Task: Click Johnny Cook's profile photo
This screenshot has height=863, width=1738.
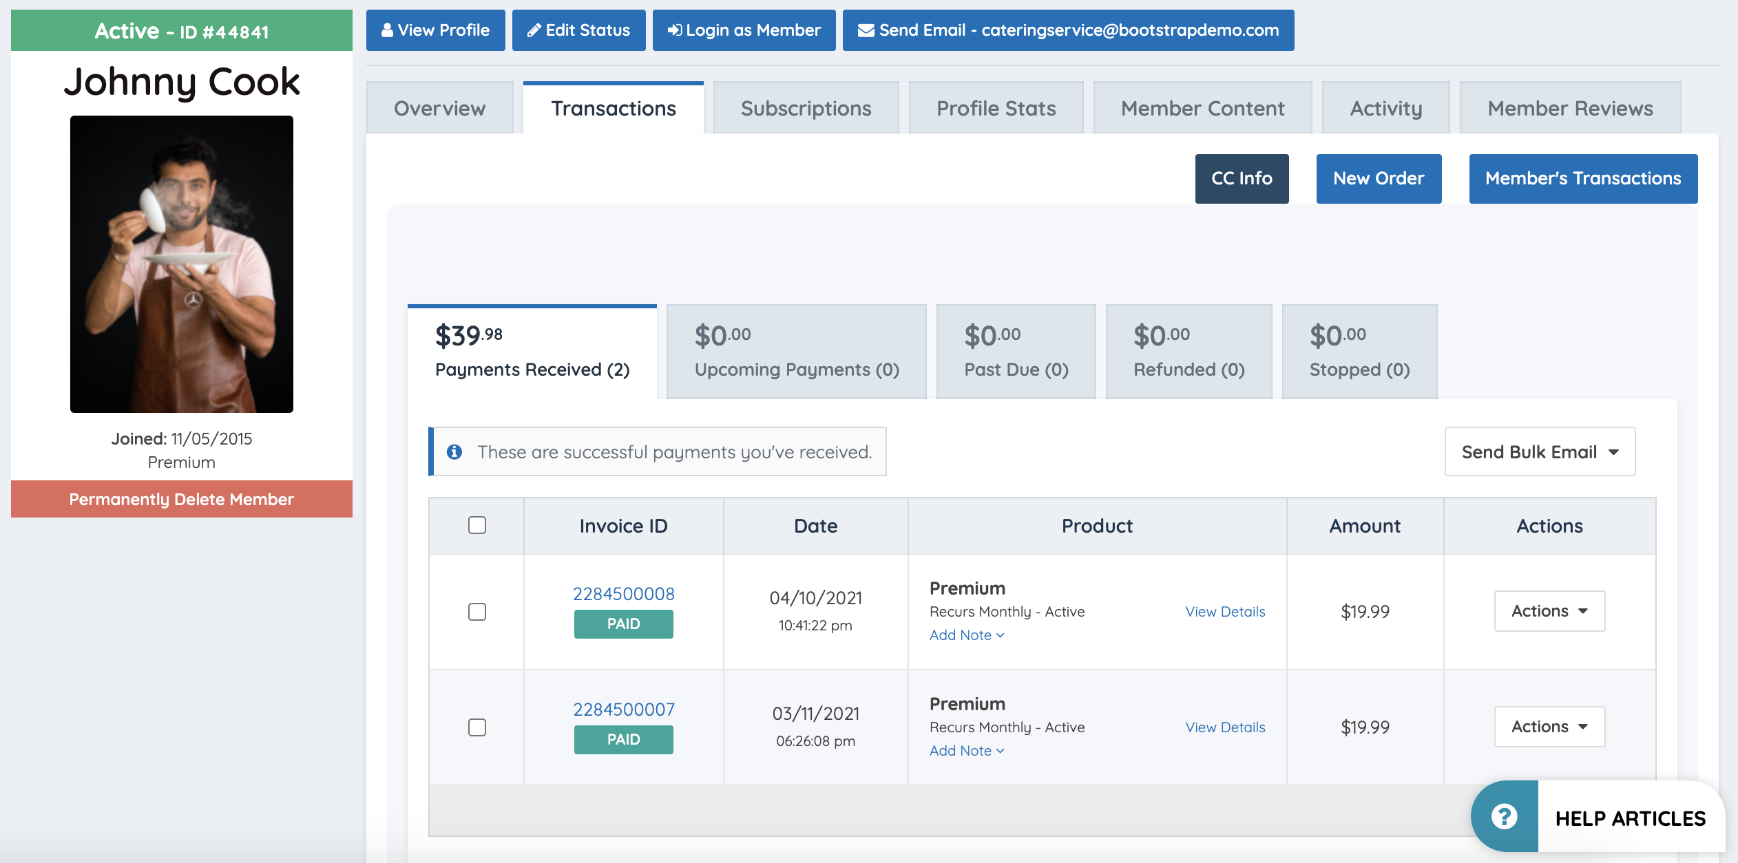Action: click(181, 264)
